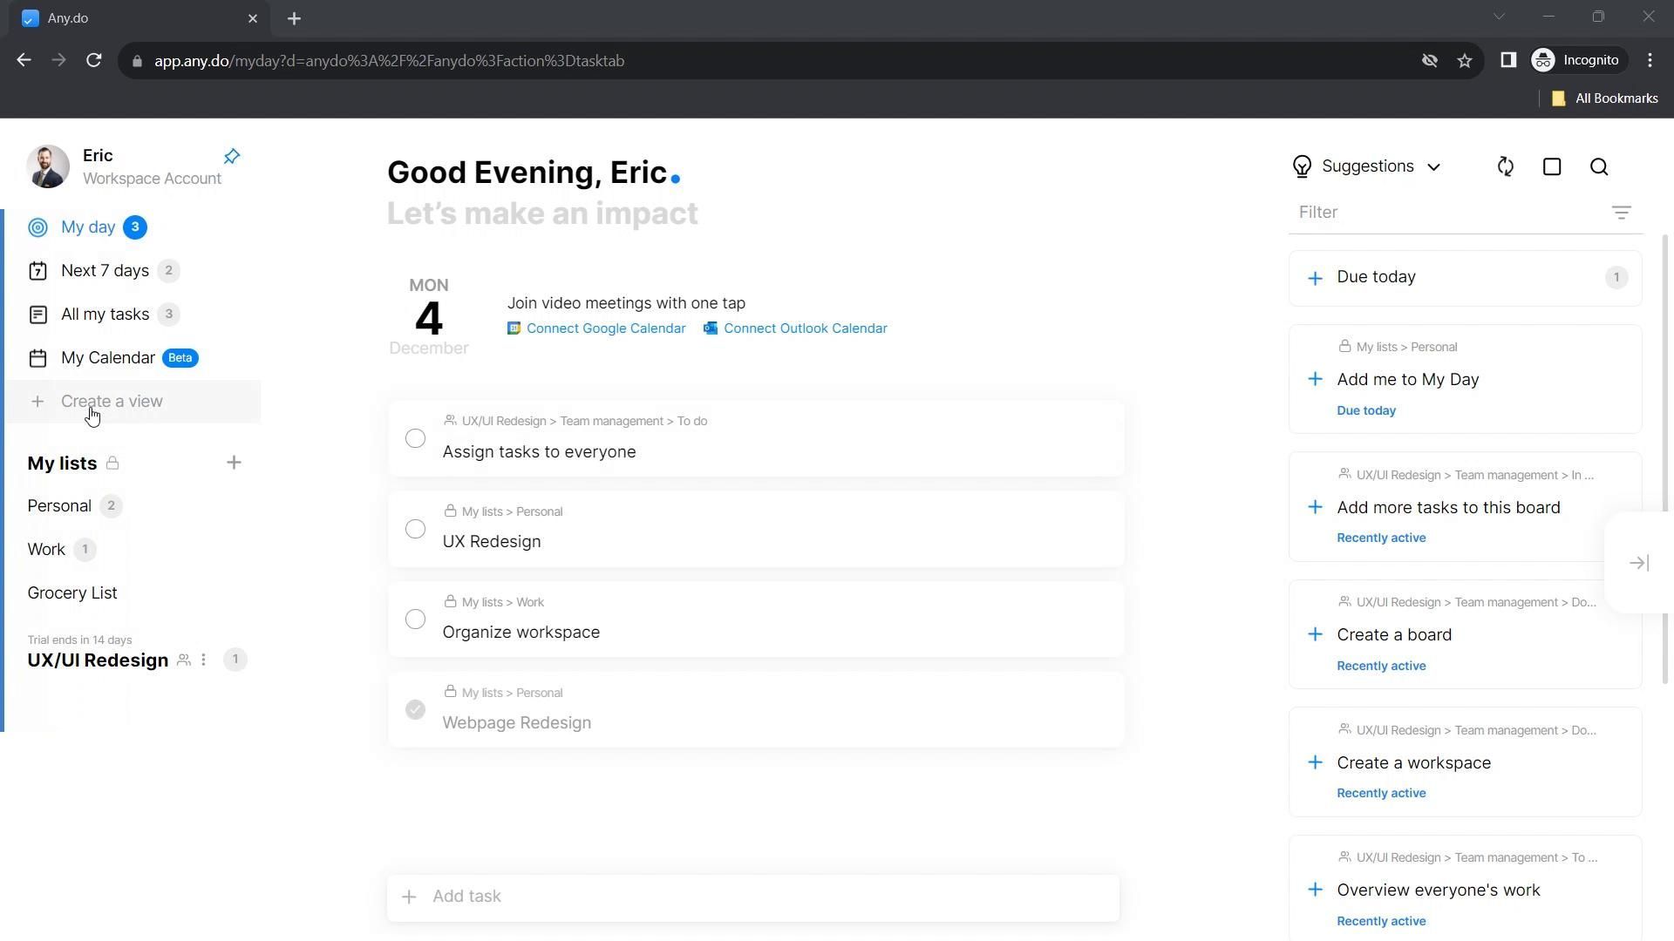Add a new list with My lists plus
Screen dimensions: 1674x941
point(234,463)
